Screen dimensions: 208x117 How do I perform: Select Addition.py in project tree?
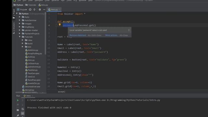32,50
